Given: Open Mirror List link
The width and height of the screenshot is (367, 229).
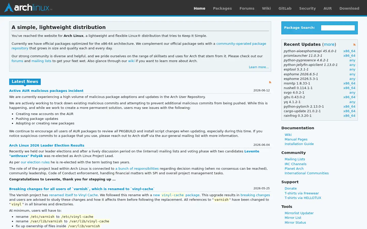Looking at the screenshot, I should point(293,218).
